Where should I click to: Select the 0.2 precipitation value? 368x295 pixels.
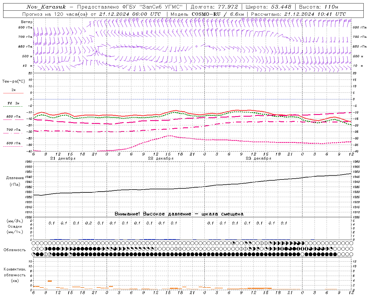coord(89,223)
